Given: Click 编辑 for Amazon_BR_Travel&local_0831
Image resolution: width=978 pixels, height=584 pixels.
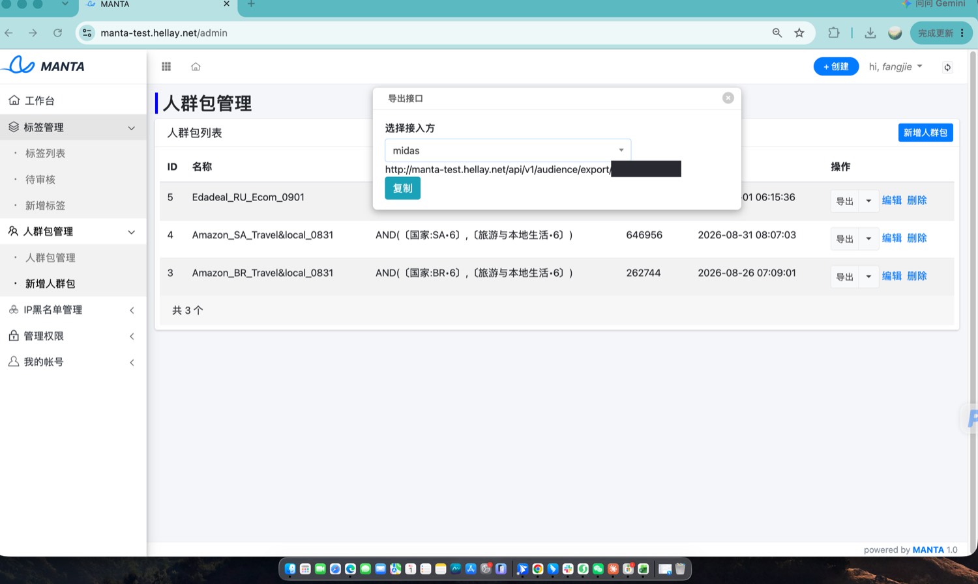Looking at the screenshot, I should 892,275.
